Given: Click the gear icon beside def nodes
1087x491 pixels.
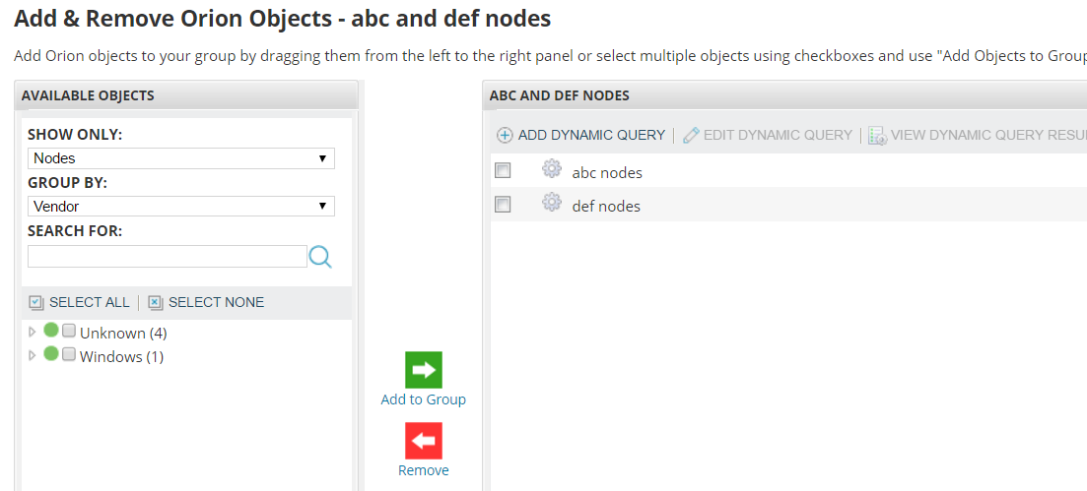Looking at the screenshot, I should pyautogui.click(x=551, y=202).
